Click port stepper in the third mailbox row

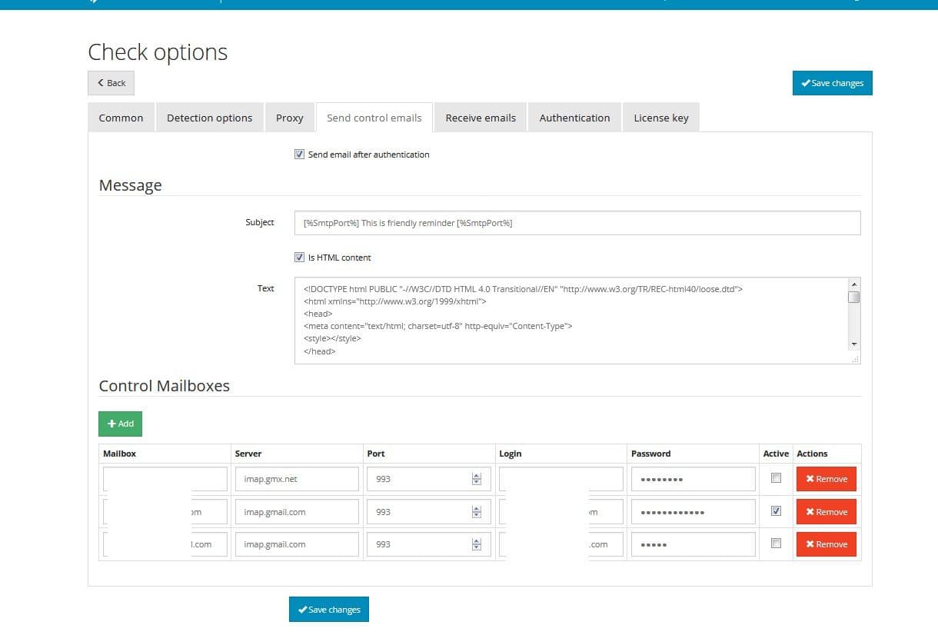tap(476, 544)
